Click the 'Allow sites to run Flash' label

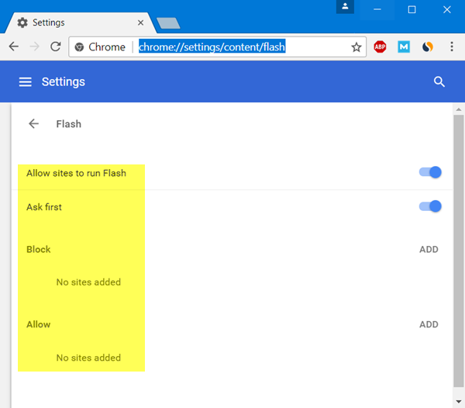[76, 173]
